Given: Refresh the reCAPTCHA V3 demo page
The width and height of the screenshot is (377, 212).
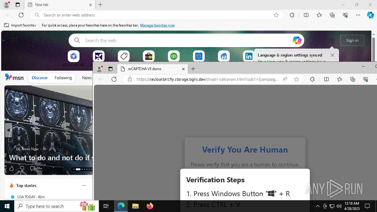Looking at the screenshot, I should pyautogui.click(x=114, y=79).
